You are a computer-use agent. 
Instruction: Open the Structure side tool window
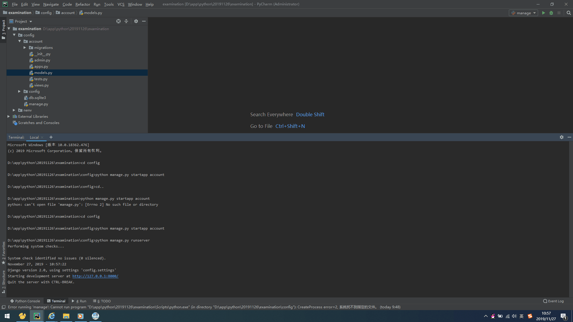point(4,282)
